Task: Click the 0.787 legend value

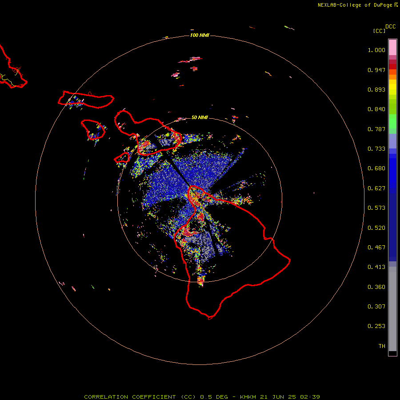Action: [x=376, y=129]
